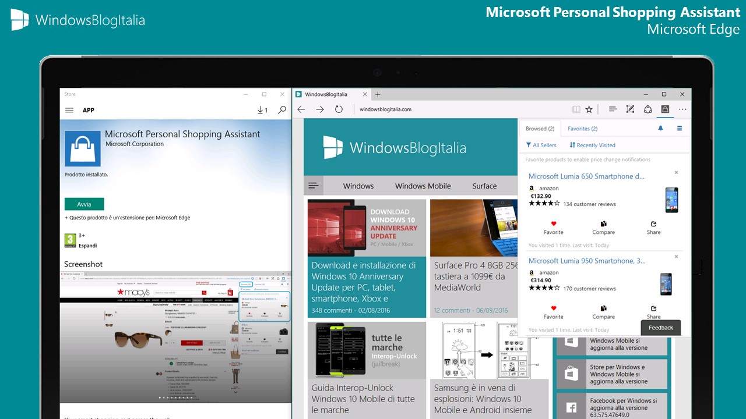Screen dimensions: 746x419
Task: Open the Recently Visited sort option
Action: pos(592,145)
